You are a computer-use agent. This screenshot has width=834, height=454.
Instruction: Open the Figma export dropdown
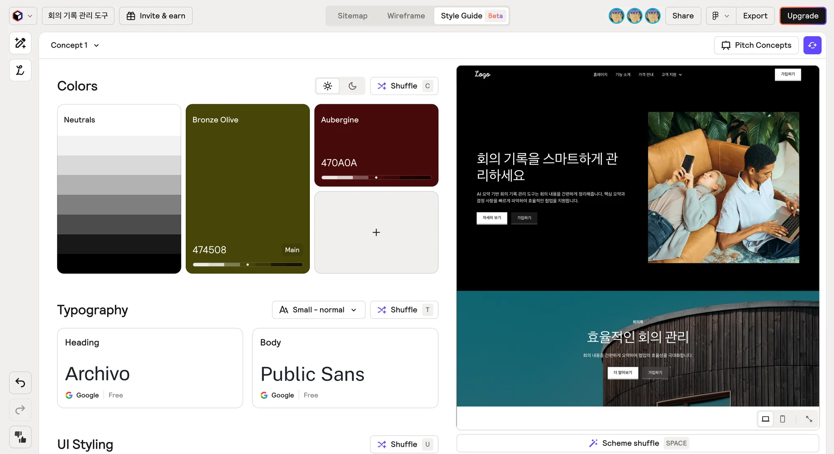[x=720, y=16]
